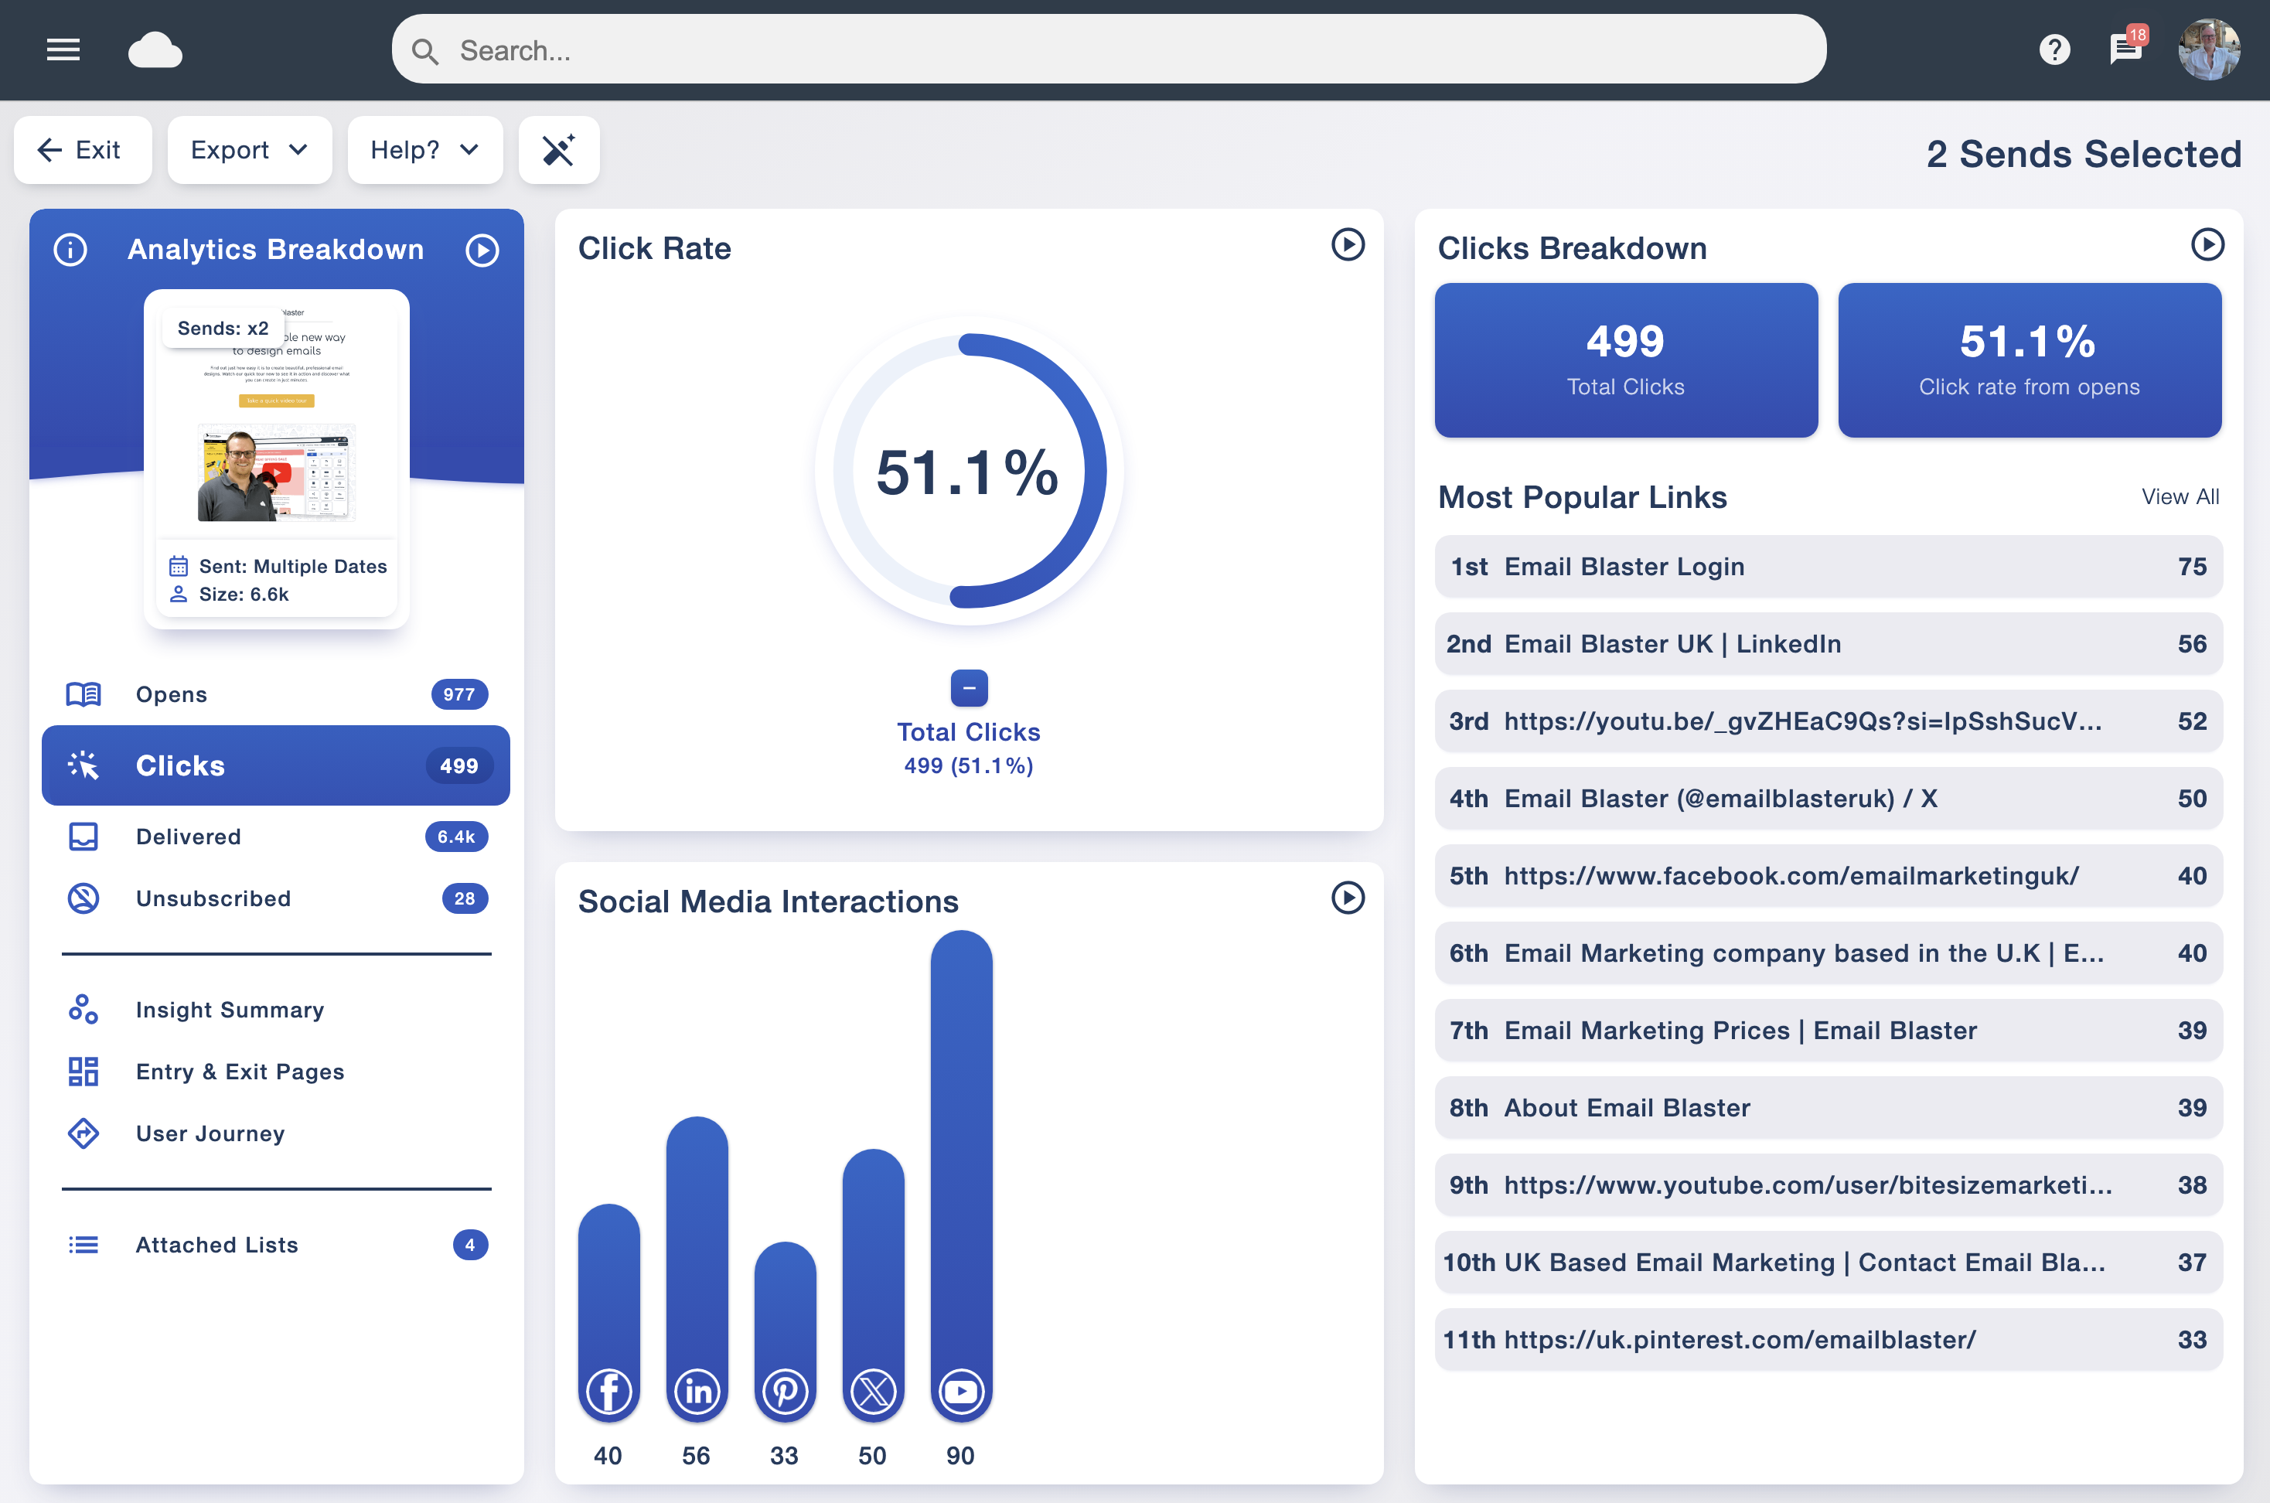Open the hamburger menu
Viewport: 2270px width, 1503px height.
[x=63, y=49]
